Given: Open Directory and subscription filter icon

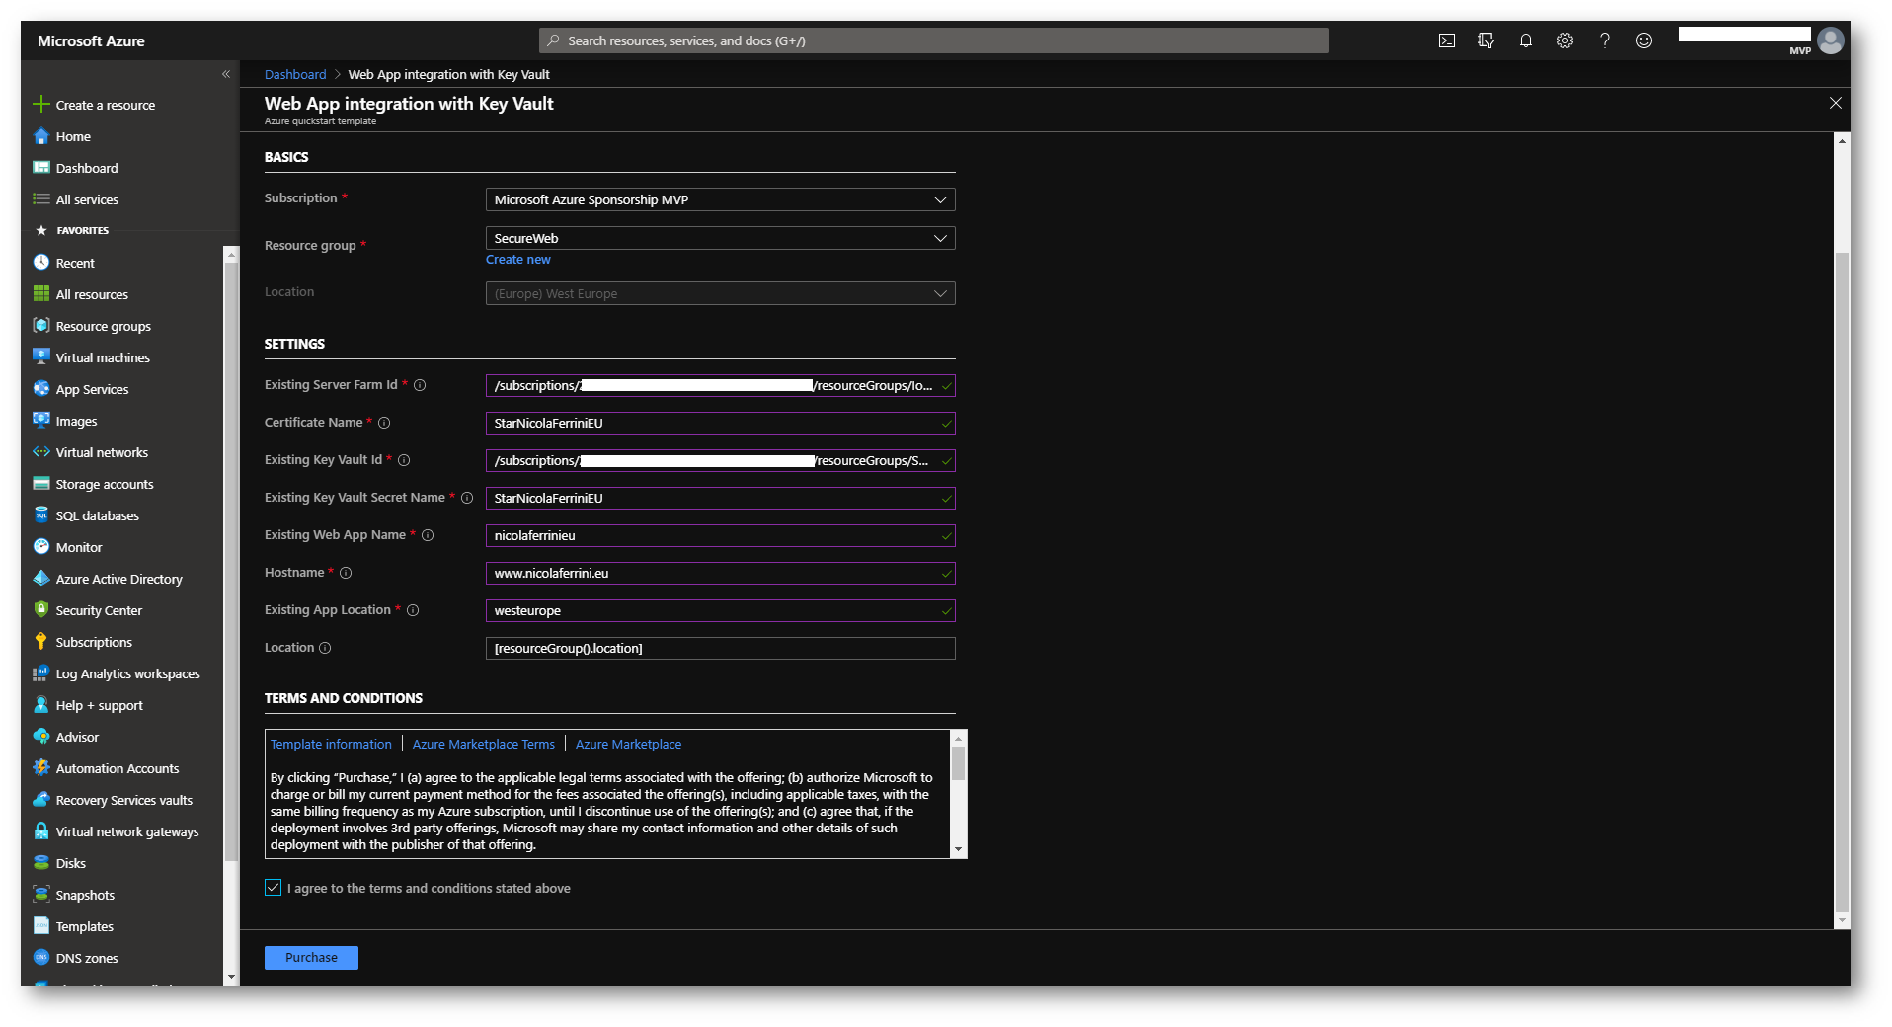Looking at the screenshot, I should (1485, 40).
